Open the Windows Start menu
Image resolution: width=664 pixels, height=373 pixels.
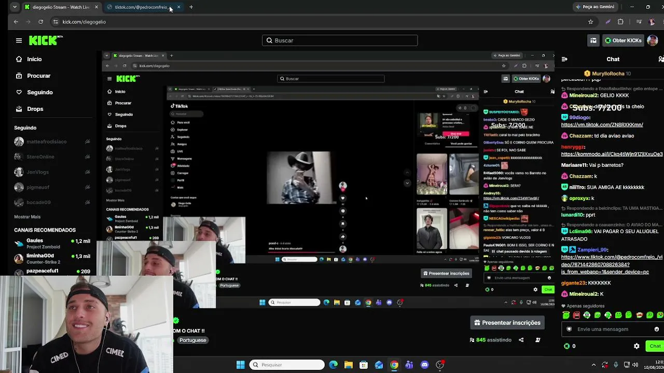pos(241,365)
